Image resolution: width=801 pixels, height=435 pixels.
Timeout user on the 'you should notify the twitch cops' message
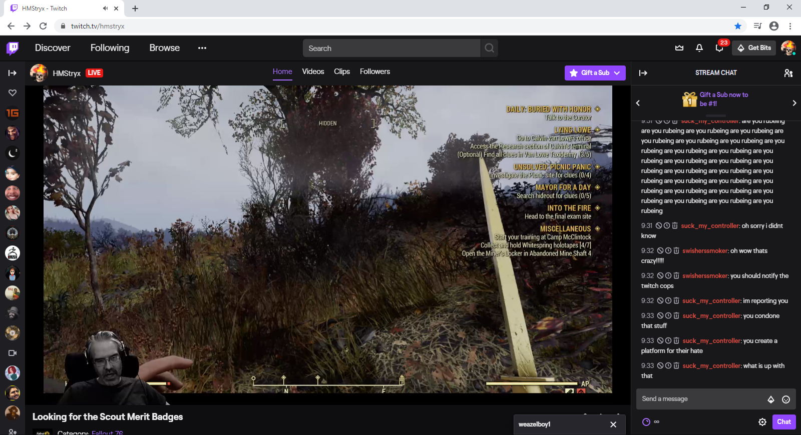(668, 275)
